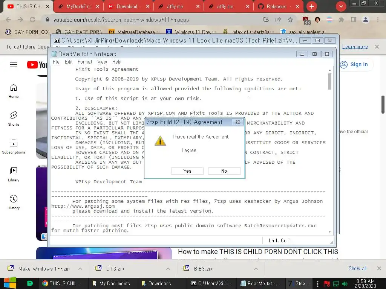386x289 pixels.
Task: Open the Extensions puzzle piece menu
Action: coord(341,20)
